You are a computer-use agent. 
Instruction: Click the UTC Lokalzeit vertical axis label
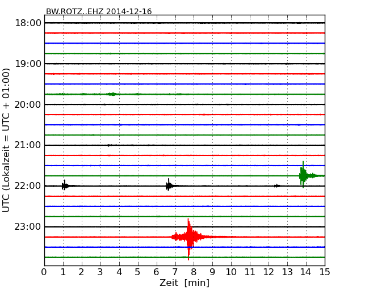pyautogui.click(x=6, y=140)
